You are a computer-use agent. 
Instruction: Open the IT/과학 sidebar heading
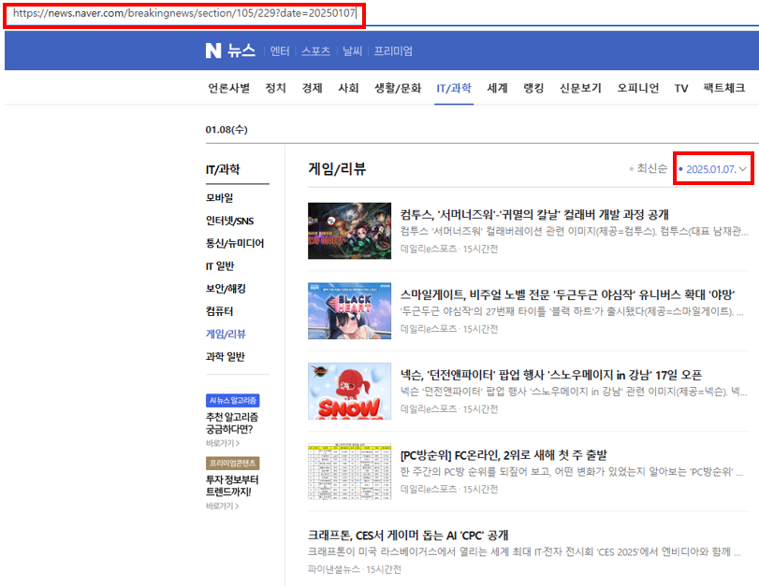pyautogui.click(x=223, y=169)
